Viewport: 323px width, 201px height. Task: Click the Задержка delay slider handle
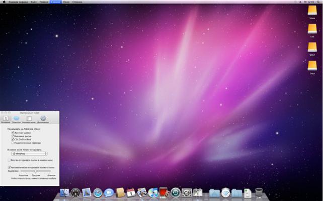click(x=35, y=171)
